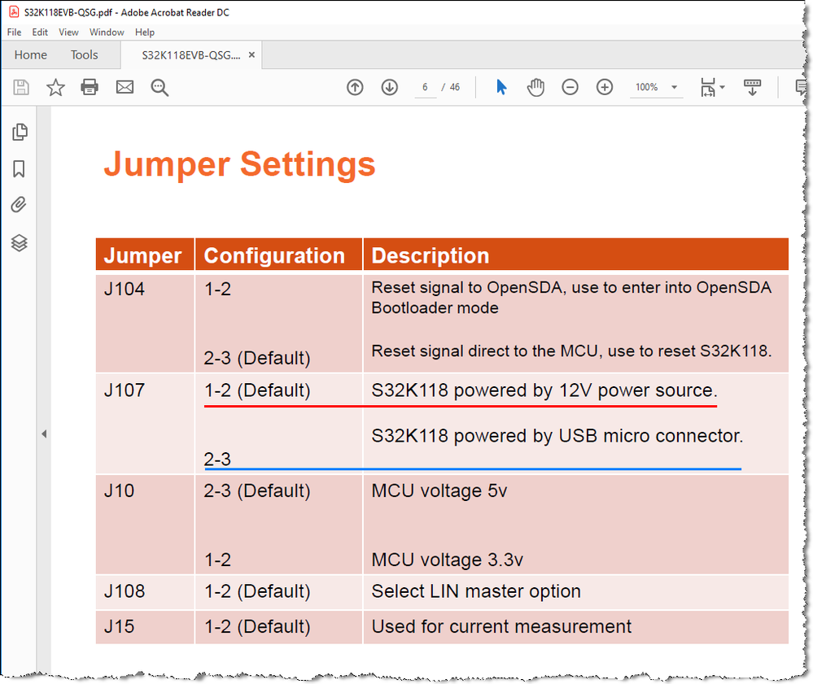Viewport: 813px width, 684px height.
Task: Open the View menu
Action: point(68,33)
